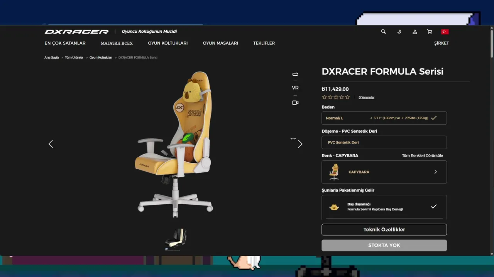Open 0 Yorumlar reviews link
The image size is (494, 277).
(366, 97)
